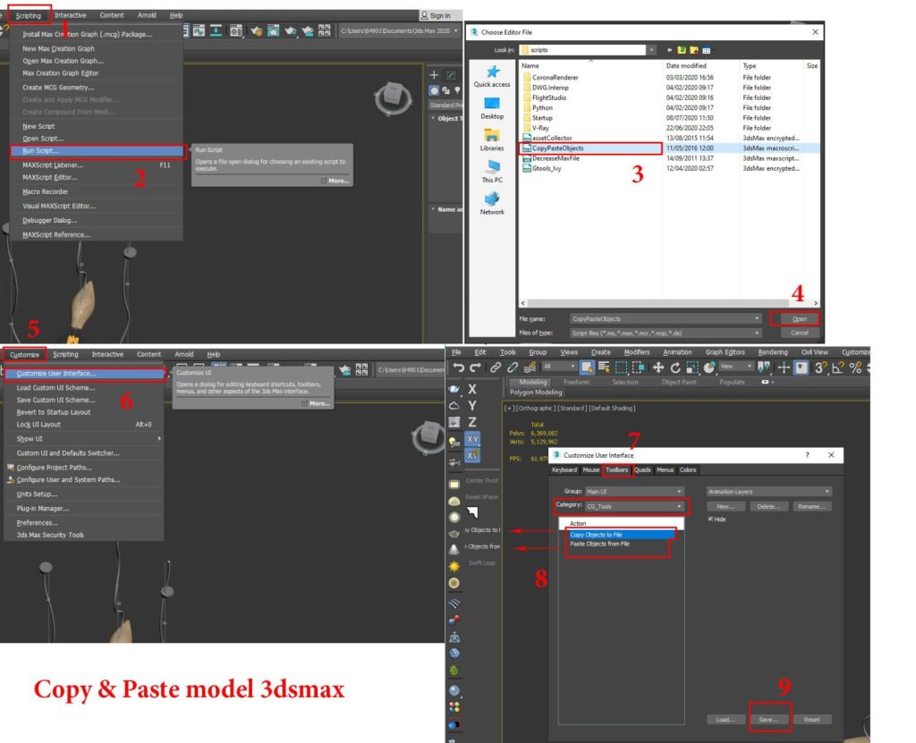Go to Network in file dialog

[x=492, y=204]
